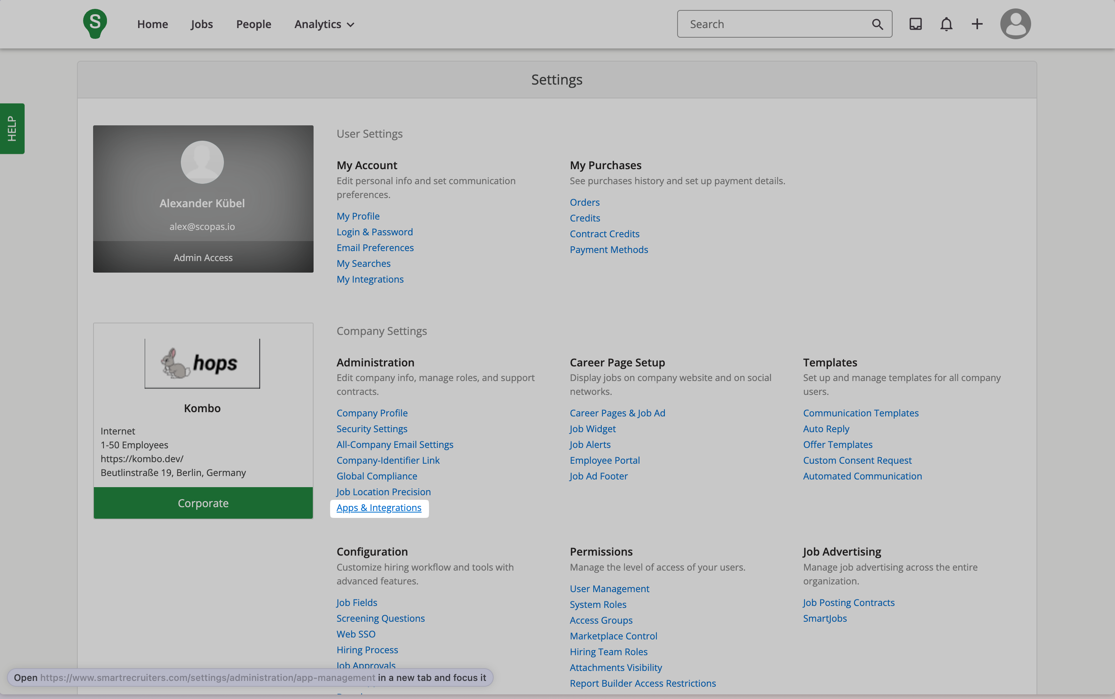Open the green HELP side tab
1115x699 pixels.
coord(12,128)
